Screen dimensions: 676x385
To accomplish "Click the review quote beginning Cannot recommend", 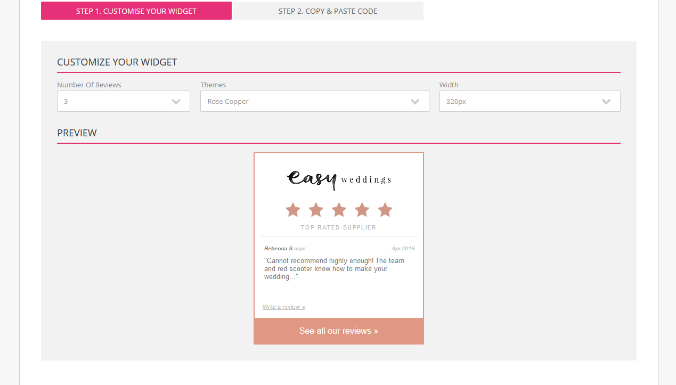I will click(335, 269).
